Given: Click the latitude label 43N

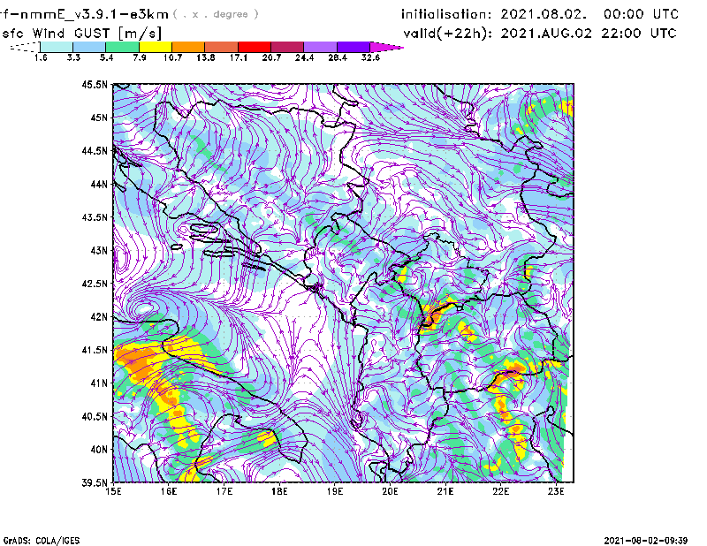Looking at the screenshot, I should pos(99,250).
